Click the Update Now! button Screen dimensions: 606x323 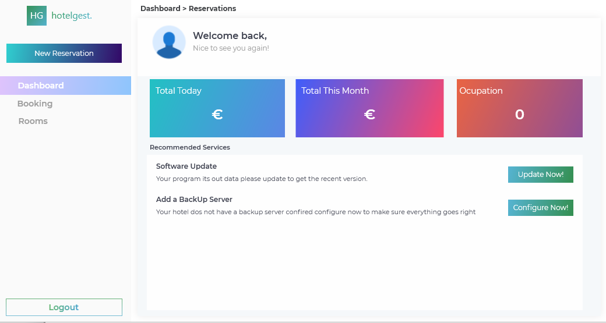click(540, 175)
